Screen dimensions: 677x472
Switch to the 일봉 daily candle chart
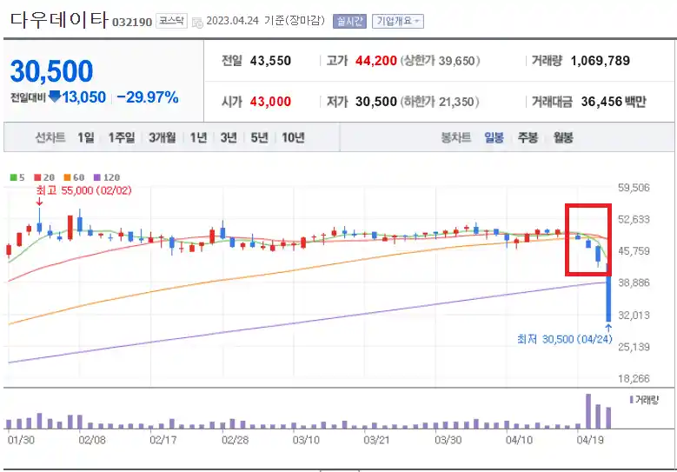[494, 137]
